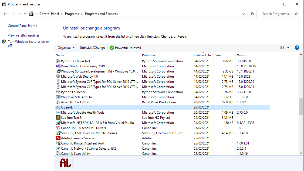This screenshot has width=304, height=171.
Task: Click the OpenAL row icon
Action: coord(58,107)
